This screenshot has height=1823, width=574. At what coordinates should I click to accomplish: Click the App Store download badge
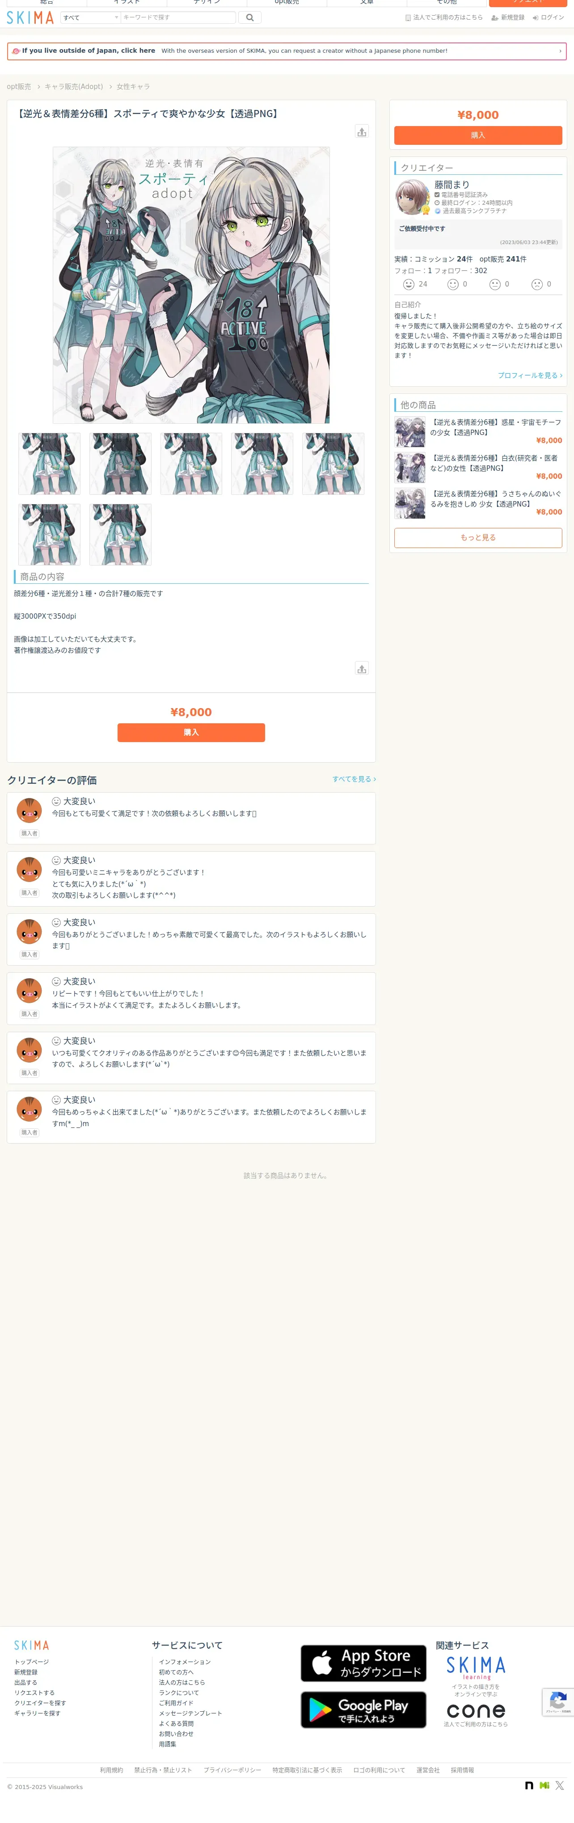coord(363,1663)
